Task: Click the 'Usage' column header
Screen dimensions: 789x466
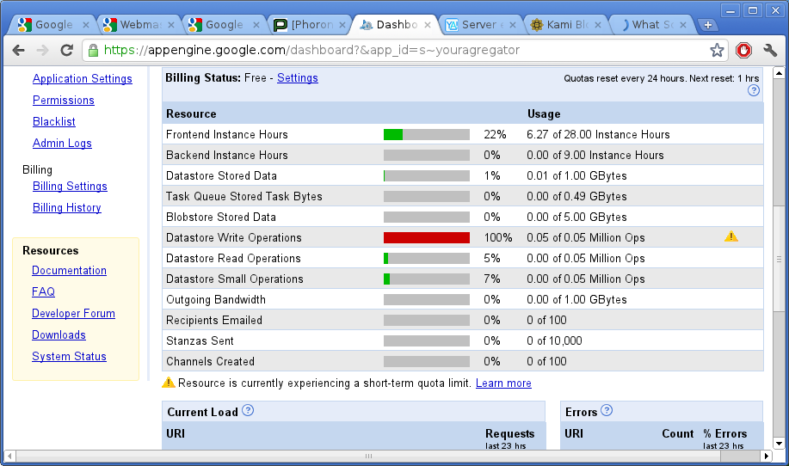Action: [544, 114]
